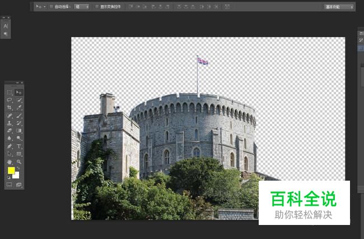Click Align Horizontal Centers button

pyautogui.click(x=160, y=7)
